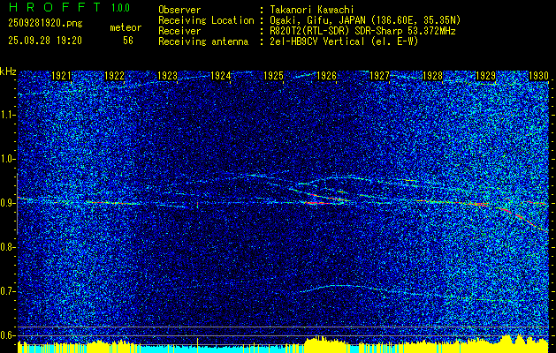Click the 1923 time marker
The image size is (556, 353).
(x=167, y=76)
